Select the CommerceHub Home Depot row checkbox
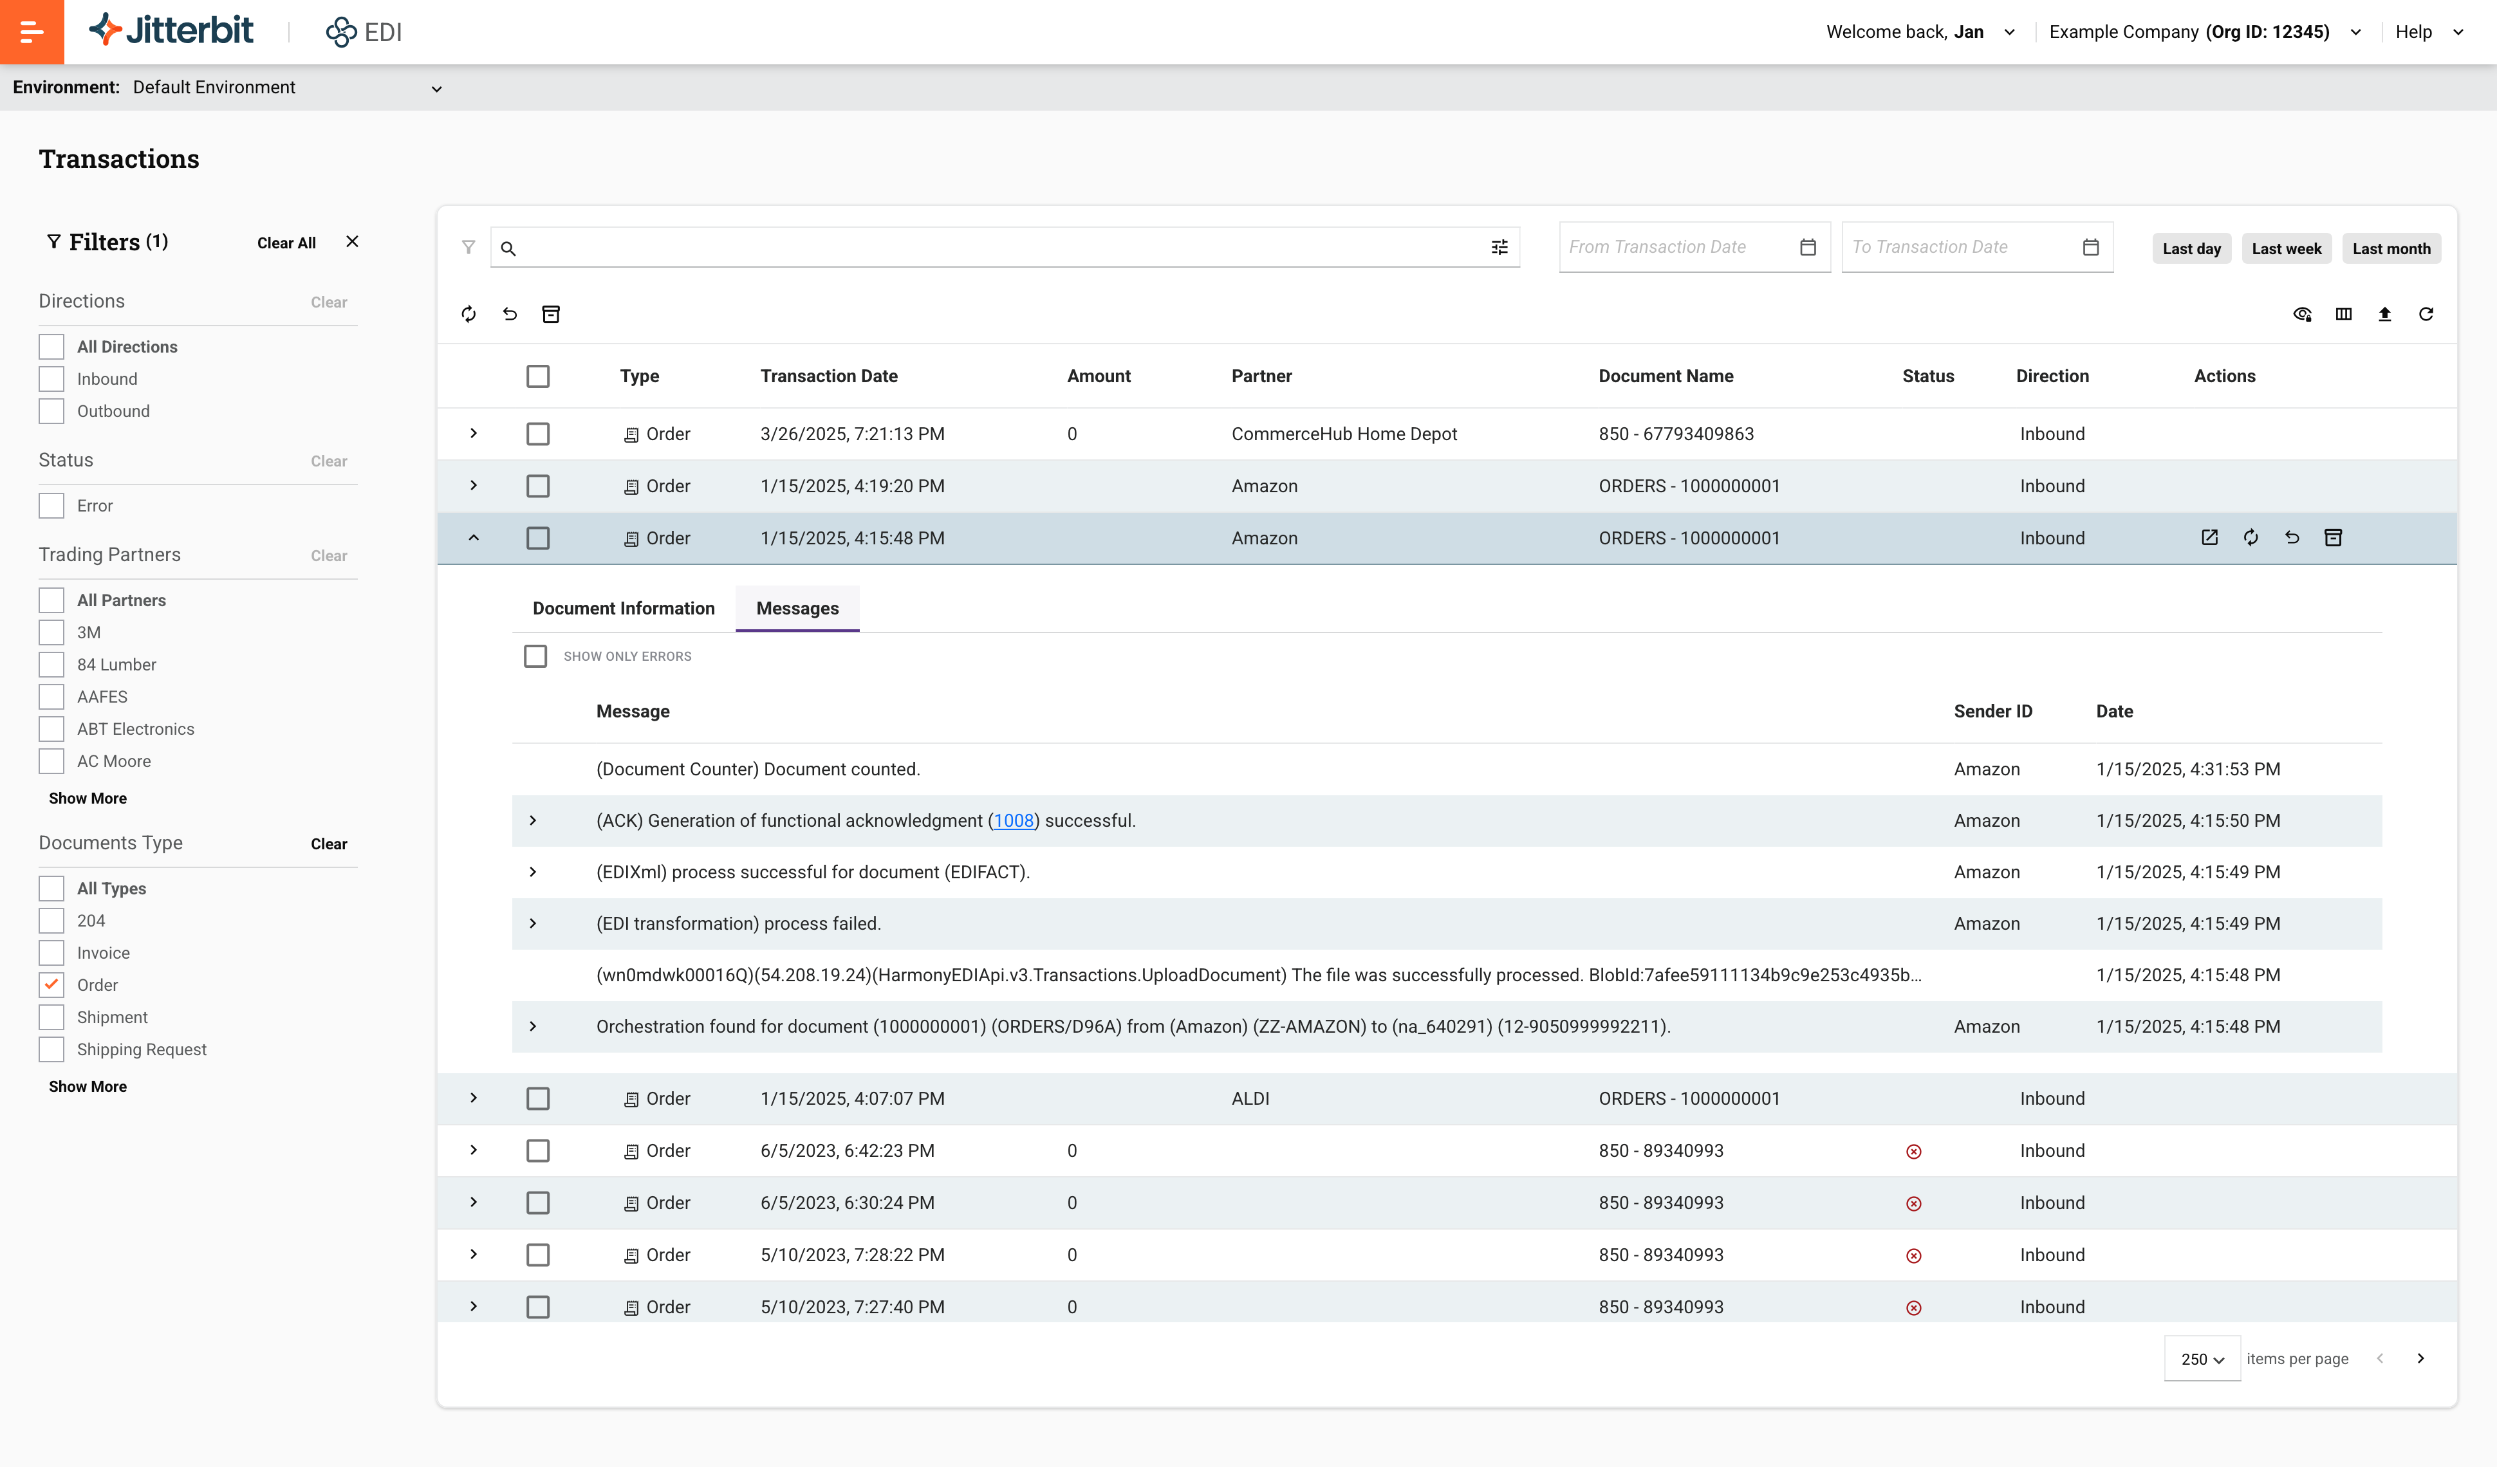The height and width of the screenshot is (1467, 2497). [538, 434]
